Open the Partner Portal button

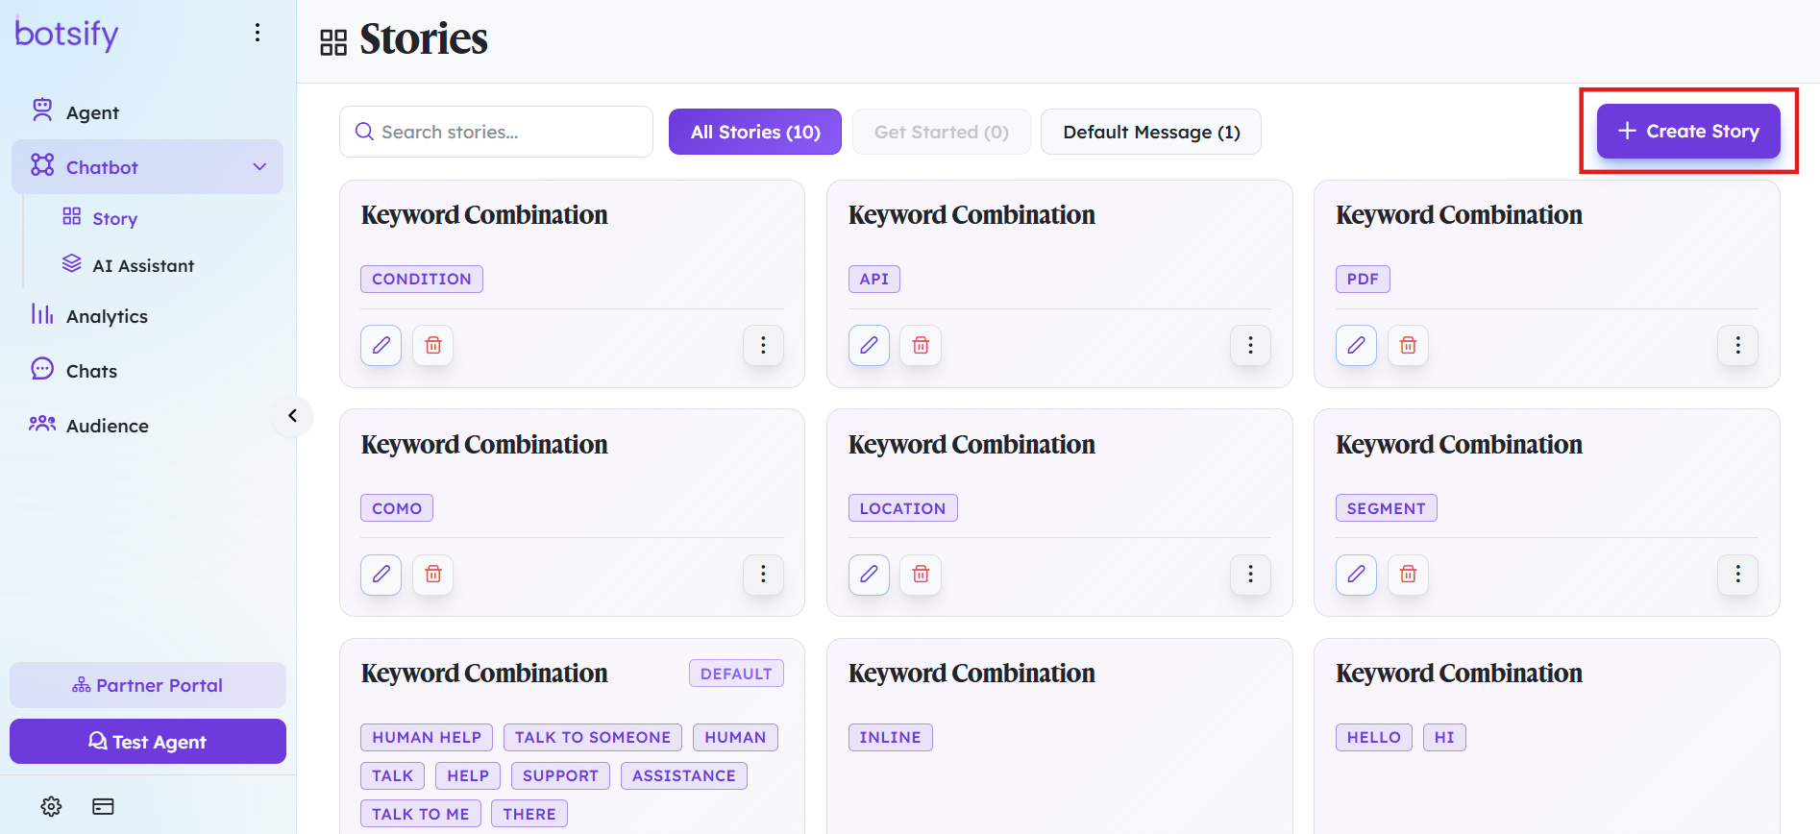(148, 685)
